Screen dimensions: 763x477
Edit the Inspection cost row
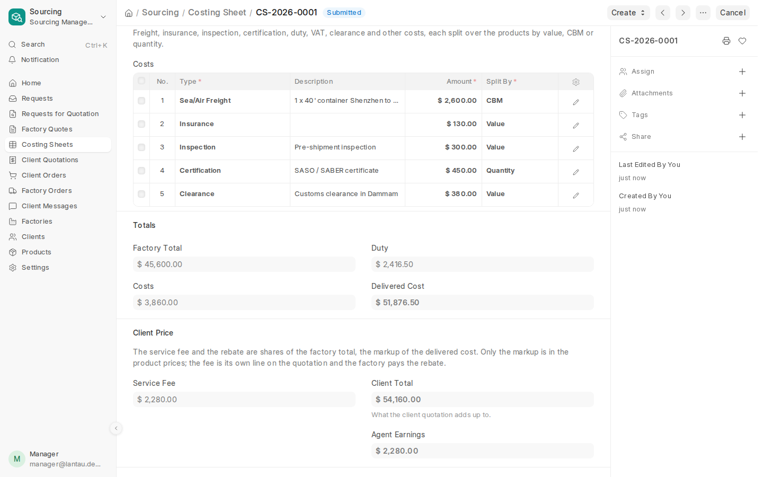[x=576, y=148]
